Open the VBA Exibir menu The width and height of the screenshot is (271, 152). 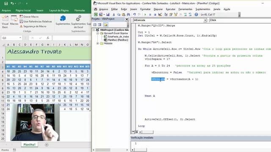[124, 9]
